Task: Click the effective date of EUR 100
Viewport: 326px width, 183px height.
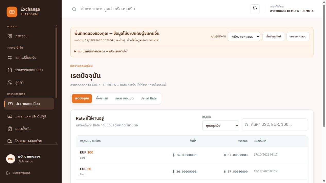Action: (x=266, y=155)
